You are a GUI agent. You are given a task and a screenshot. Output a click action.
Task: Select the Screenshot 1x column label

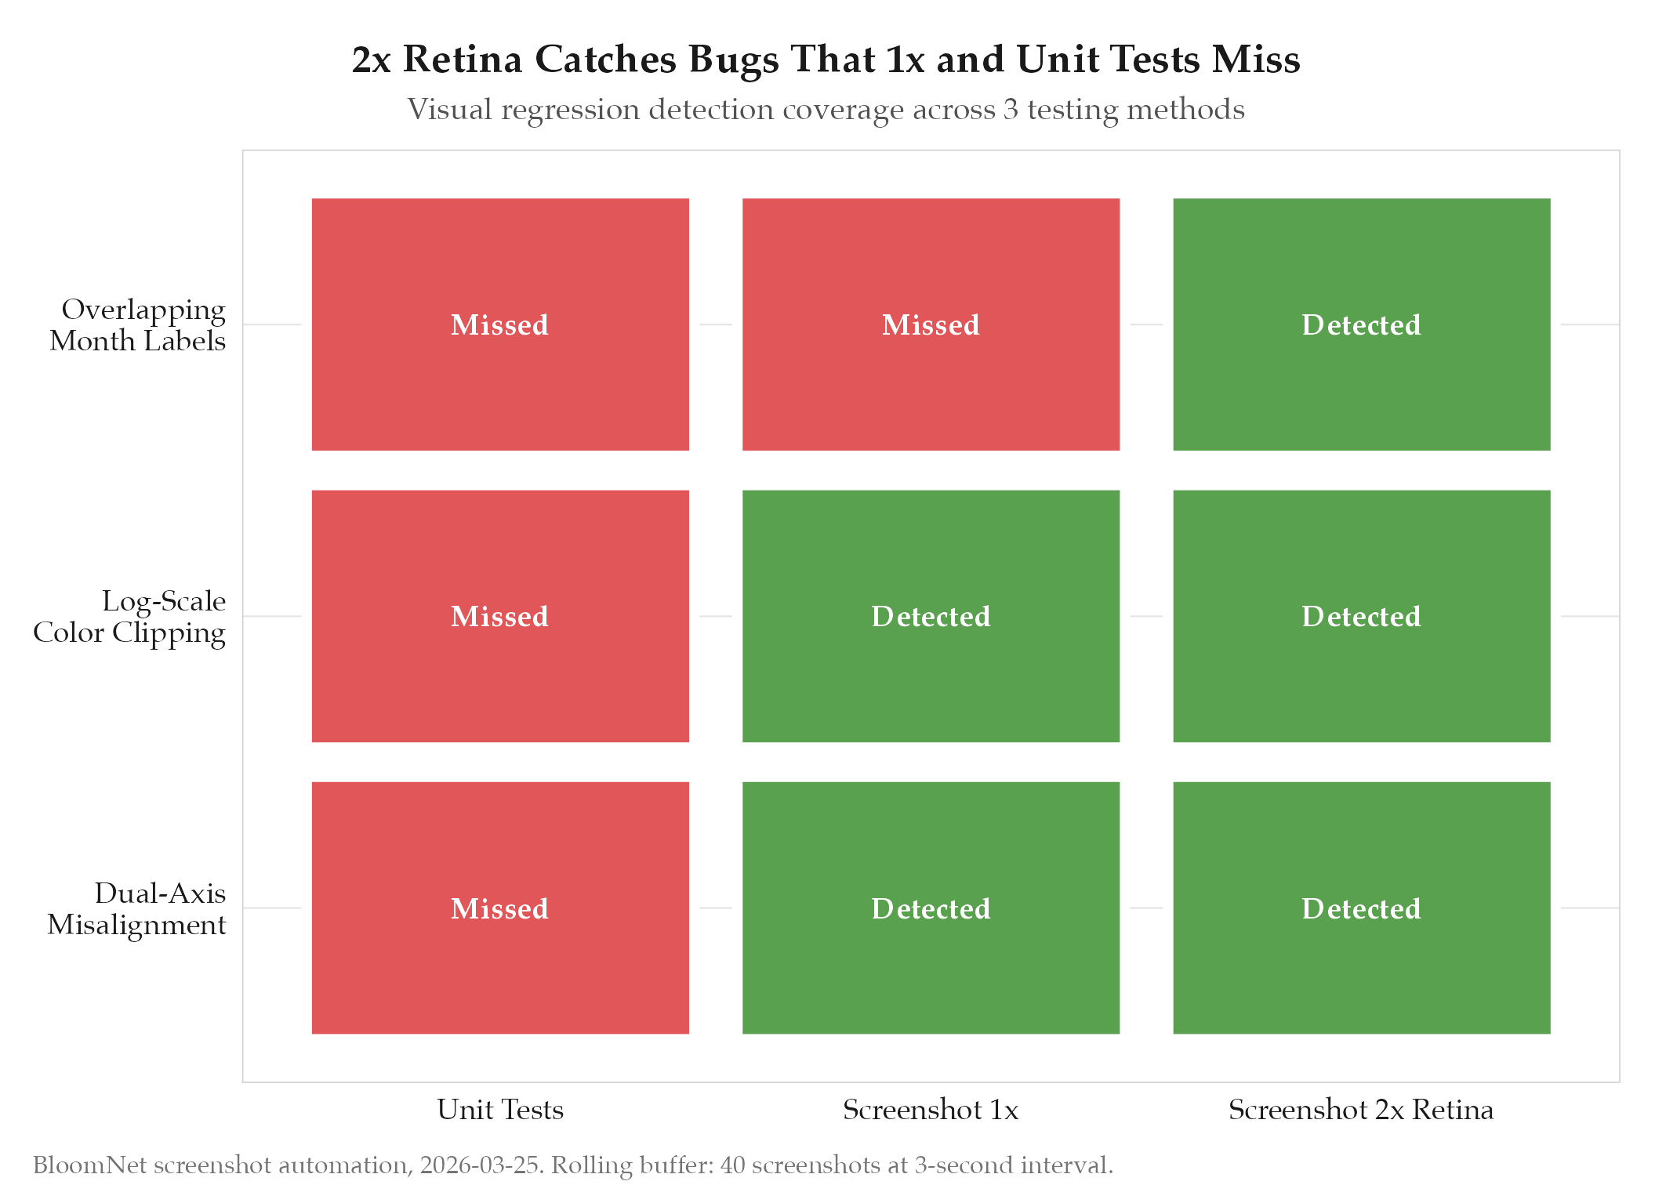931,1110
